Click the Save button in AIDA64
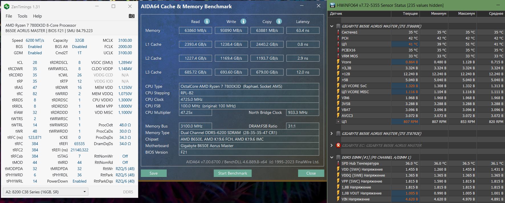The image size is (505, 203). [154, 173]
